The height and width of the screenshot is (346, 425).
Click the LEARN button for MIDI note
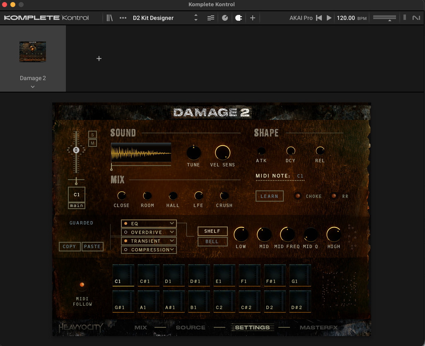click(269, 196)
